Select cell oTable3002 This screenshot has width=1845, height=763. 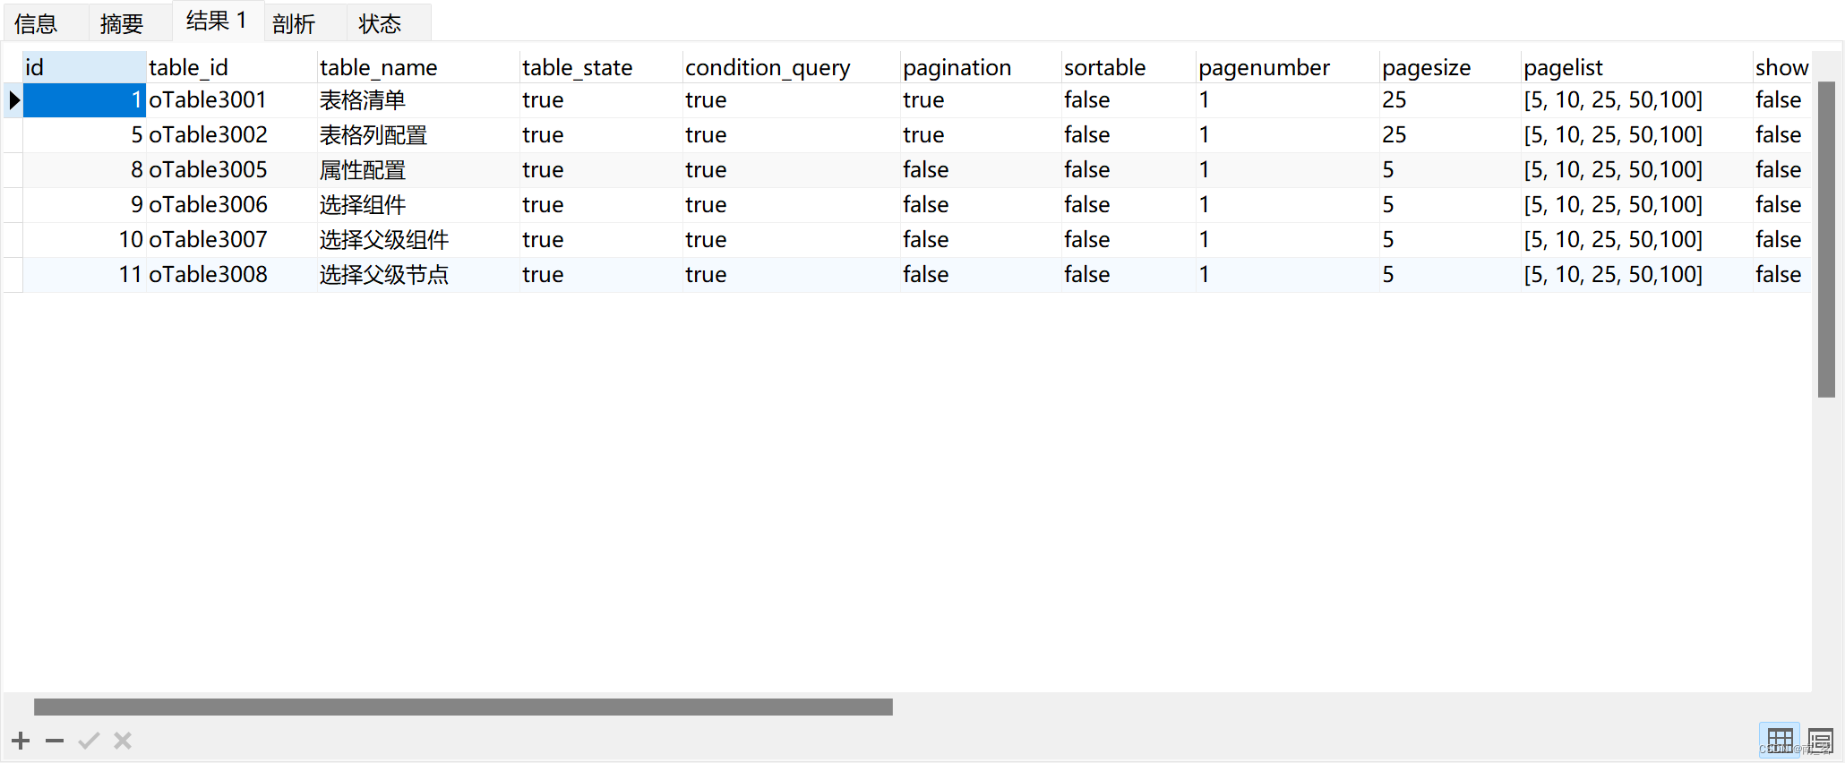[x=231, y=135]
